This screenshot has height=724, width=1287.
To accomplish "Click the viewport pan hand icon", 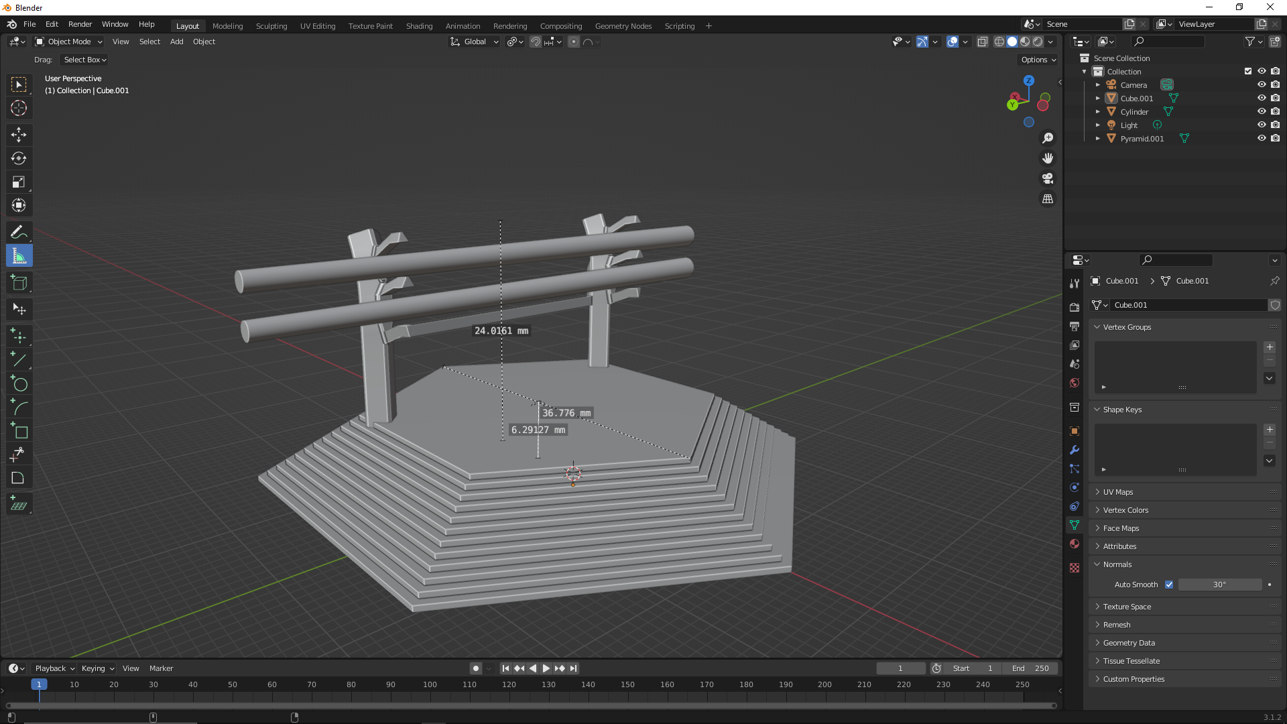I will pyautogui.click(x=1048, y=158).
